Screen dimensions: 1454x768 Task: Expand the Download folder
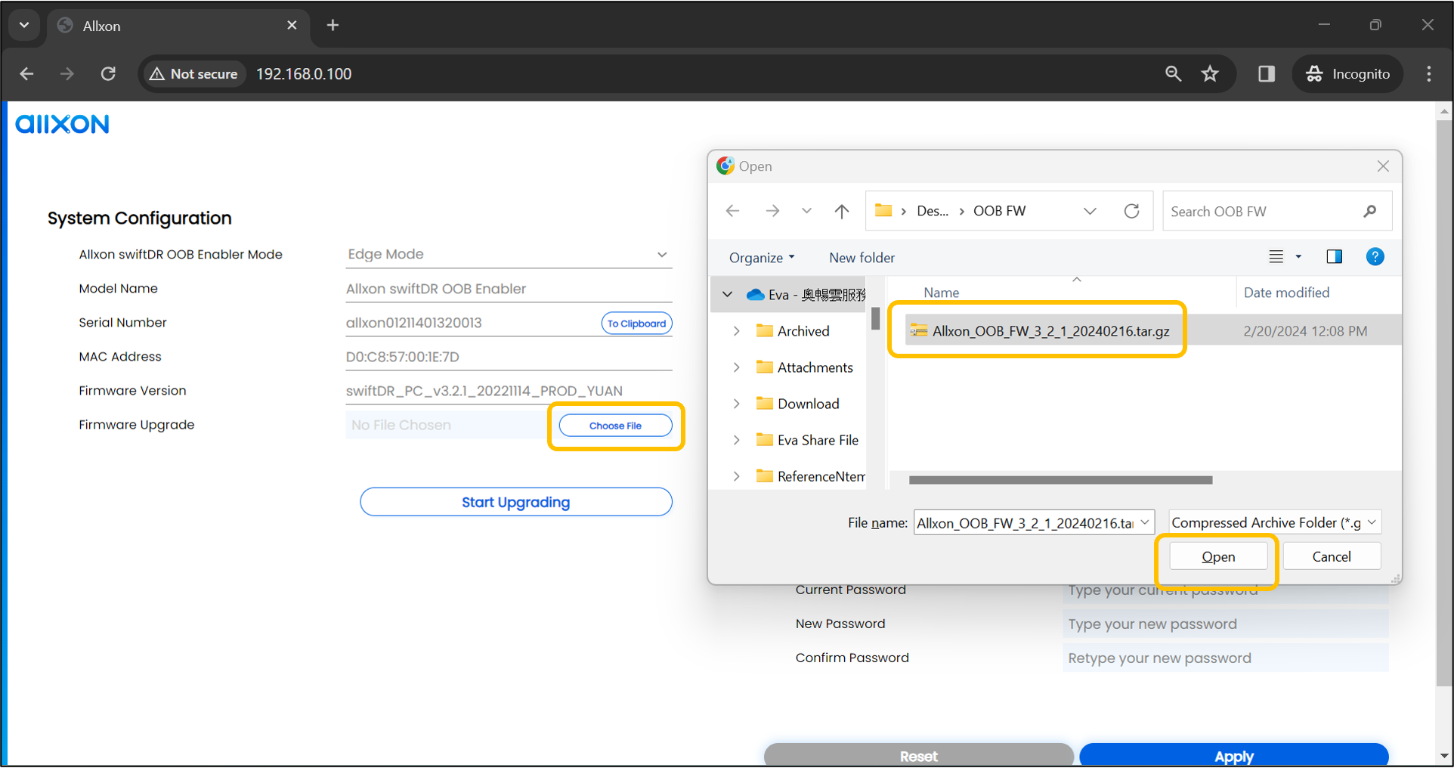736,404
